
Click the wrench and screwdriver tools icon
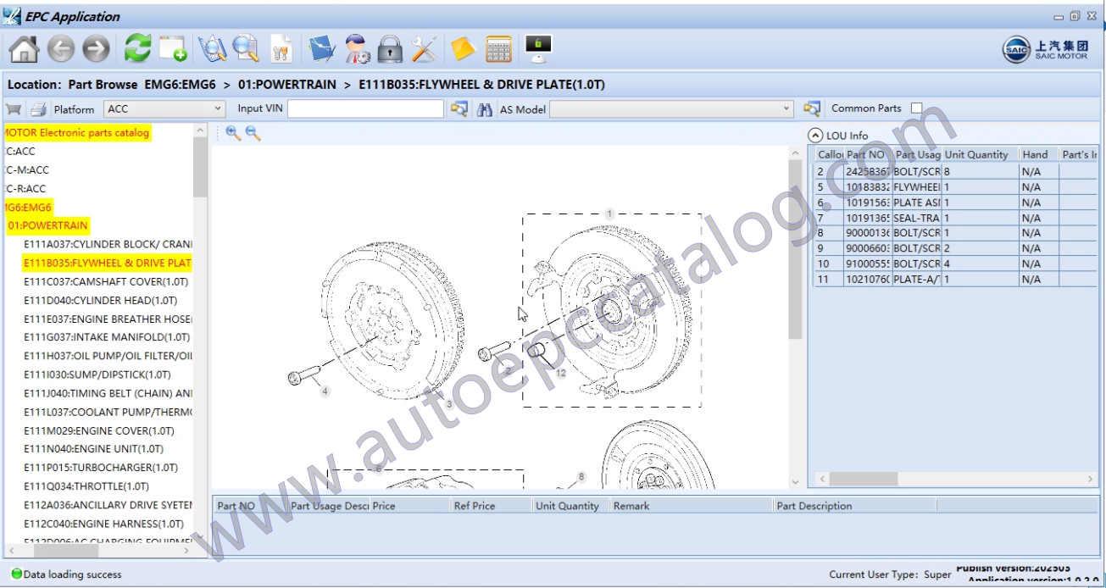click(424, 49)
